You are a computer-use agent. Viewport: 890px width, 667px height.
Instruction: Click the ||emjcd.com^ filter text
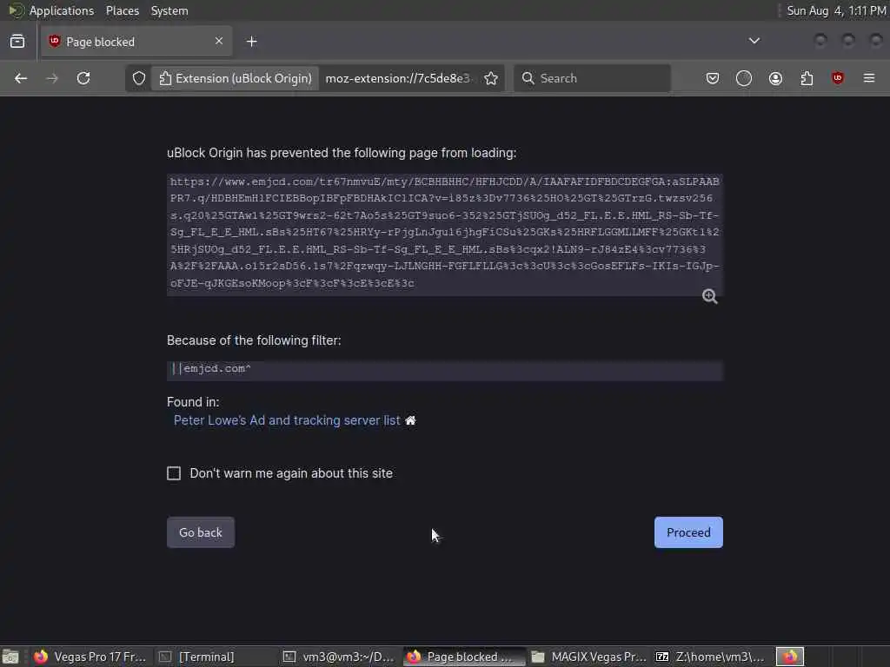(x=212, y=368)
